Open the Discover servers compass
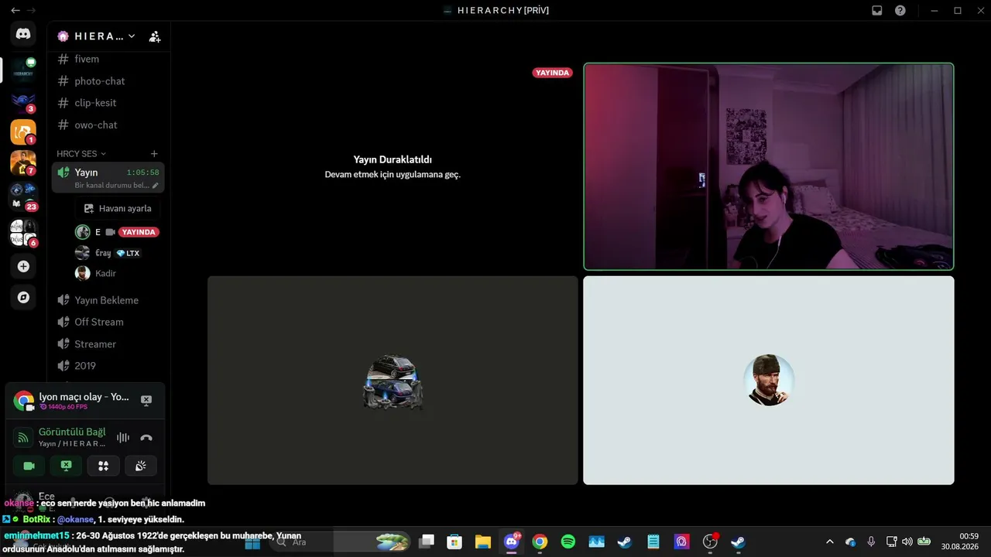This screenshot has height=557, width=991. point(23,297)
